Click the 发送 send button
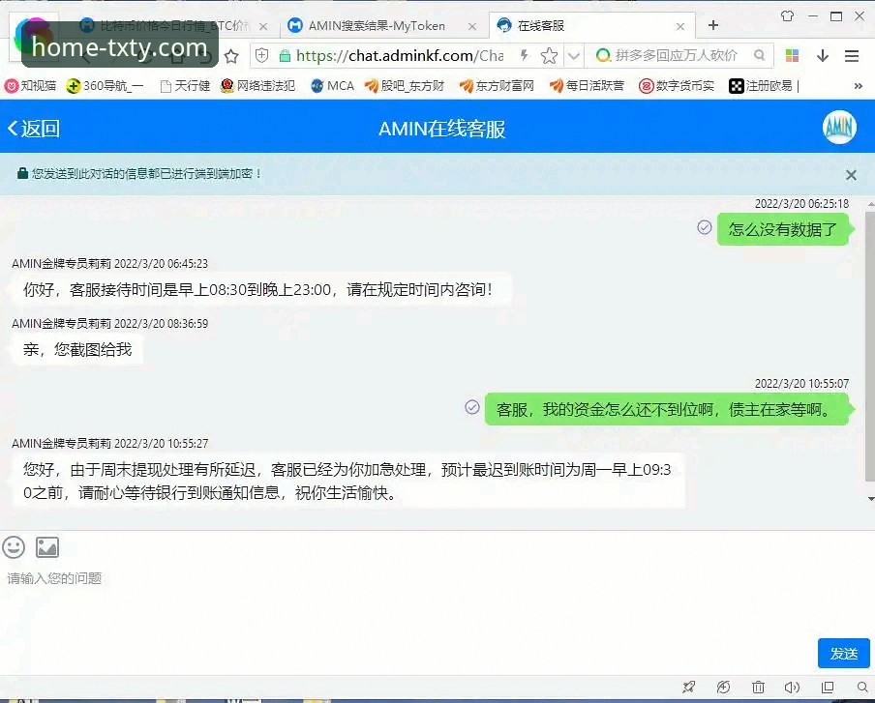The height and width of the screenshot is (703, 875). point(844,653)
